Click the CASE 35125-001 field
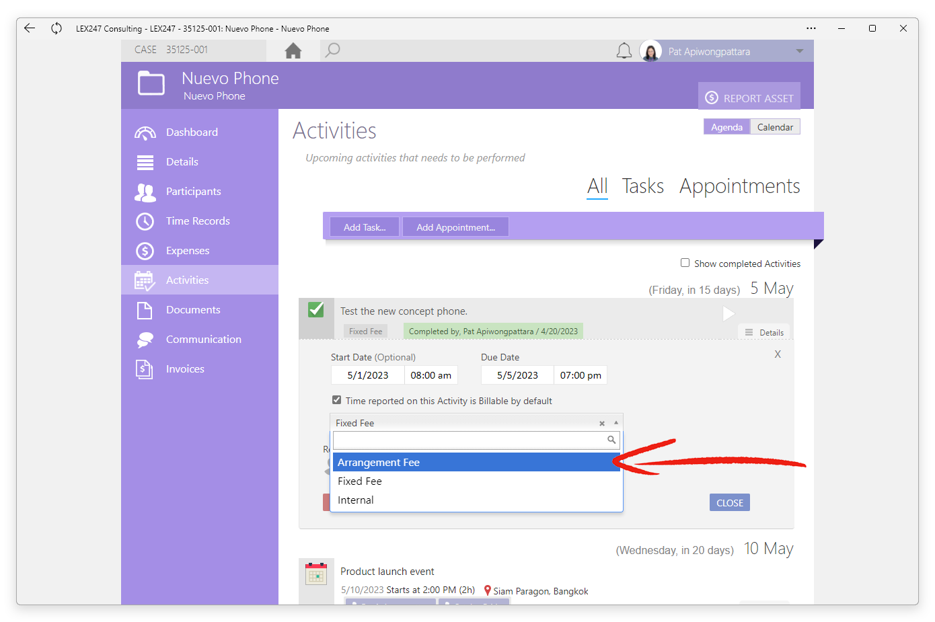The height and width of the screenshot is (622, 935). (194, 50)
